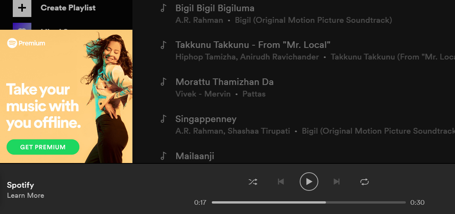Screen dimensions: 455x214
Task: Click the note icon next to Mailaanji
Action: click(x=164, y=156)
